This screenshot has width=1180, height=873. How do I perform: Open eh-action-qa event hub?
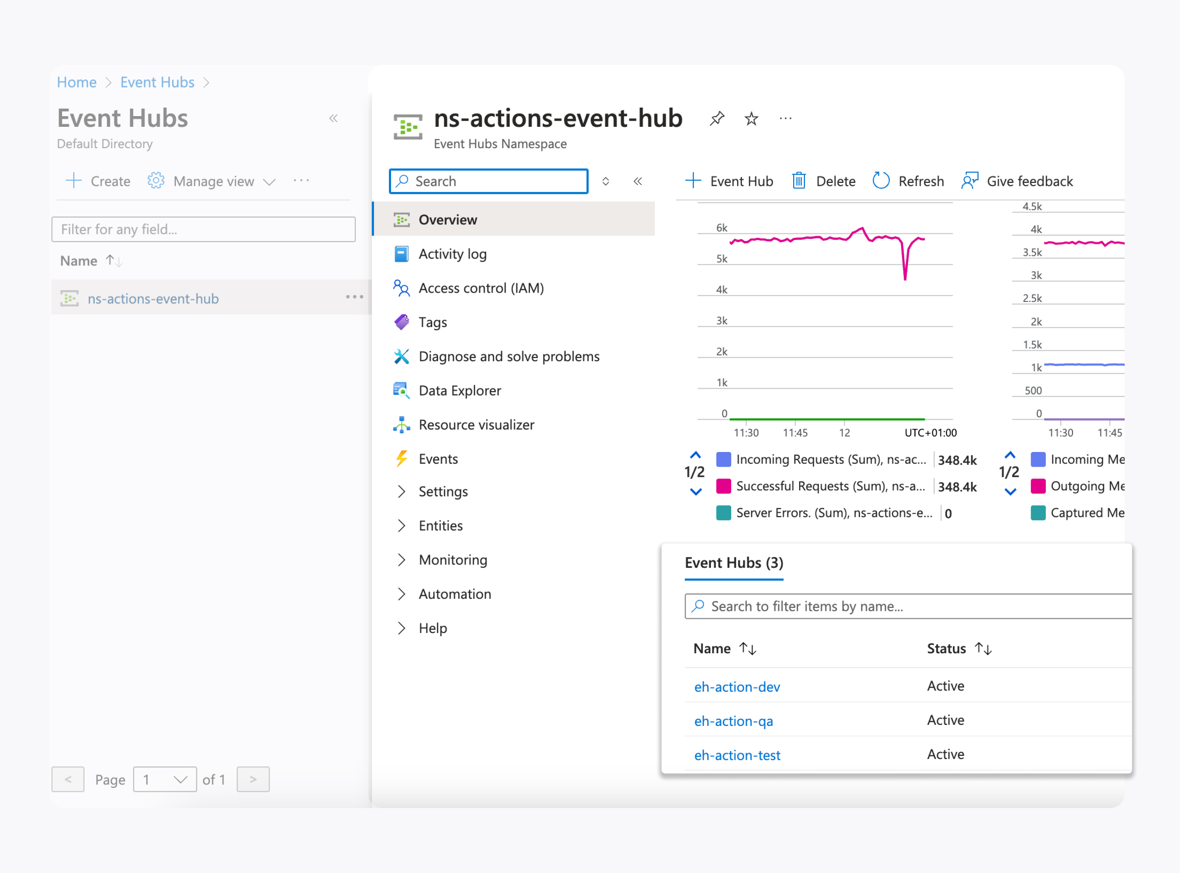point(733,721)
